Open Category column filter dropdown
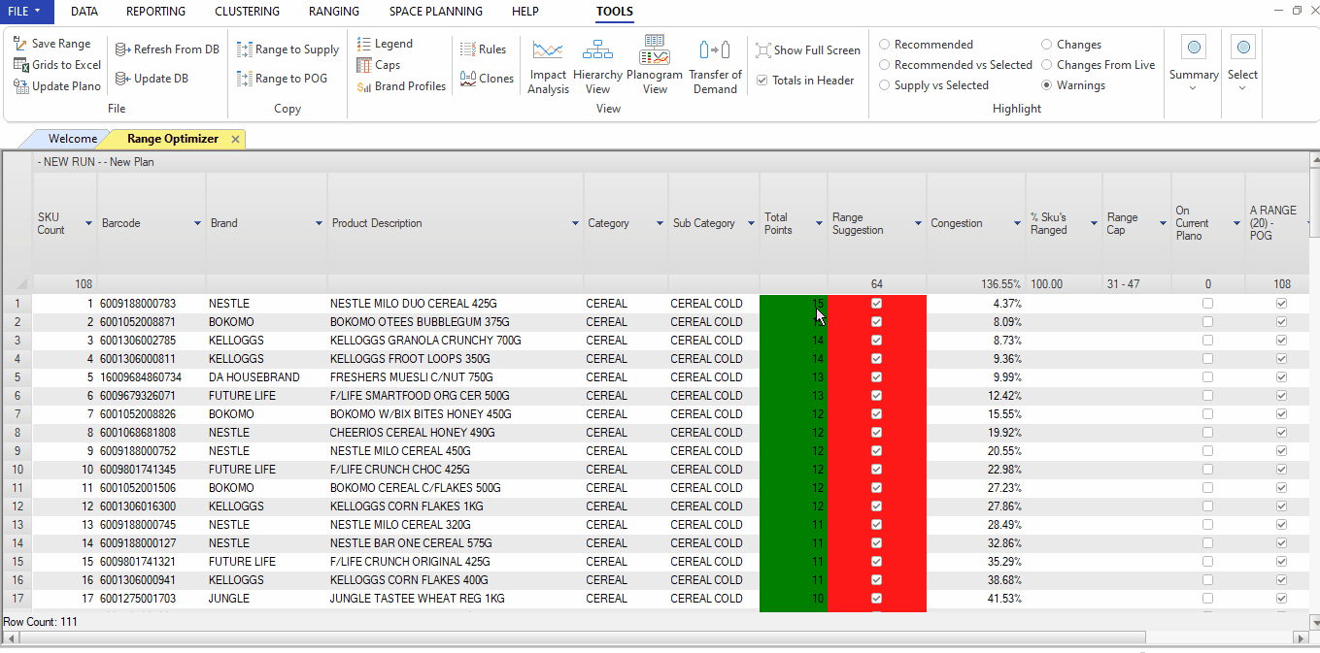The width and height of the screenshot is (1320, 653). [660, 224]
